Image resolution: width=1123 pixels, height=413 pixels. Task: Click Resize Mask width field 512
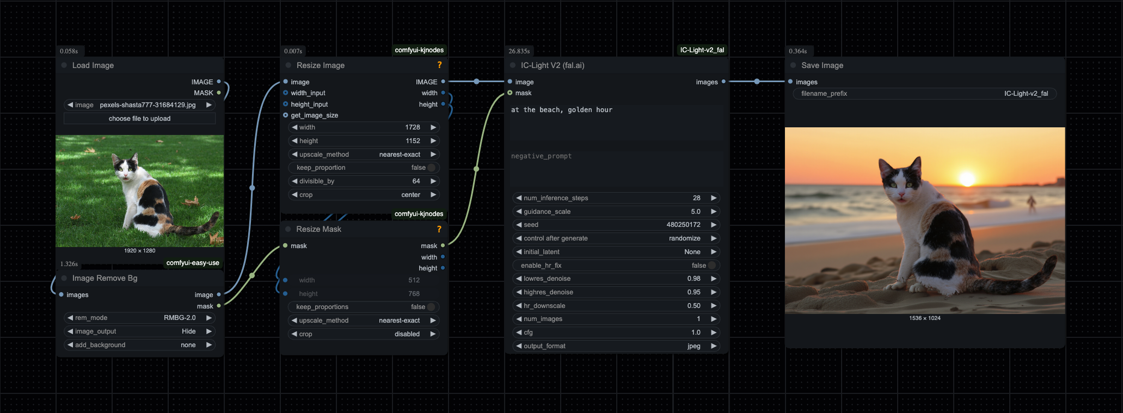point(364,280)
